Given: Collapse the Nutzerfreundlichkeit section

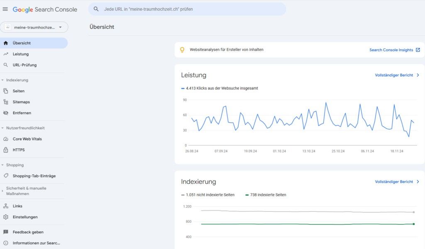Looking at the screenshot, I should point(2,128).
